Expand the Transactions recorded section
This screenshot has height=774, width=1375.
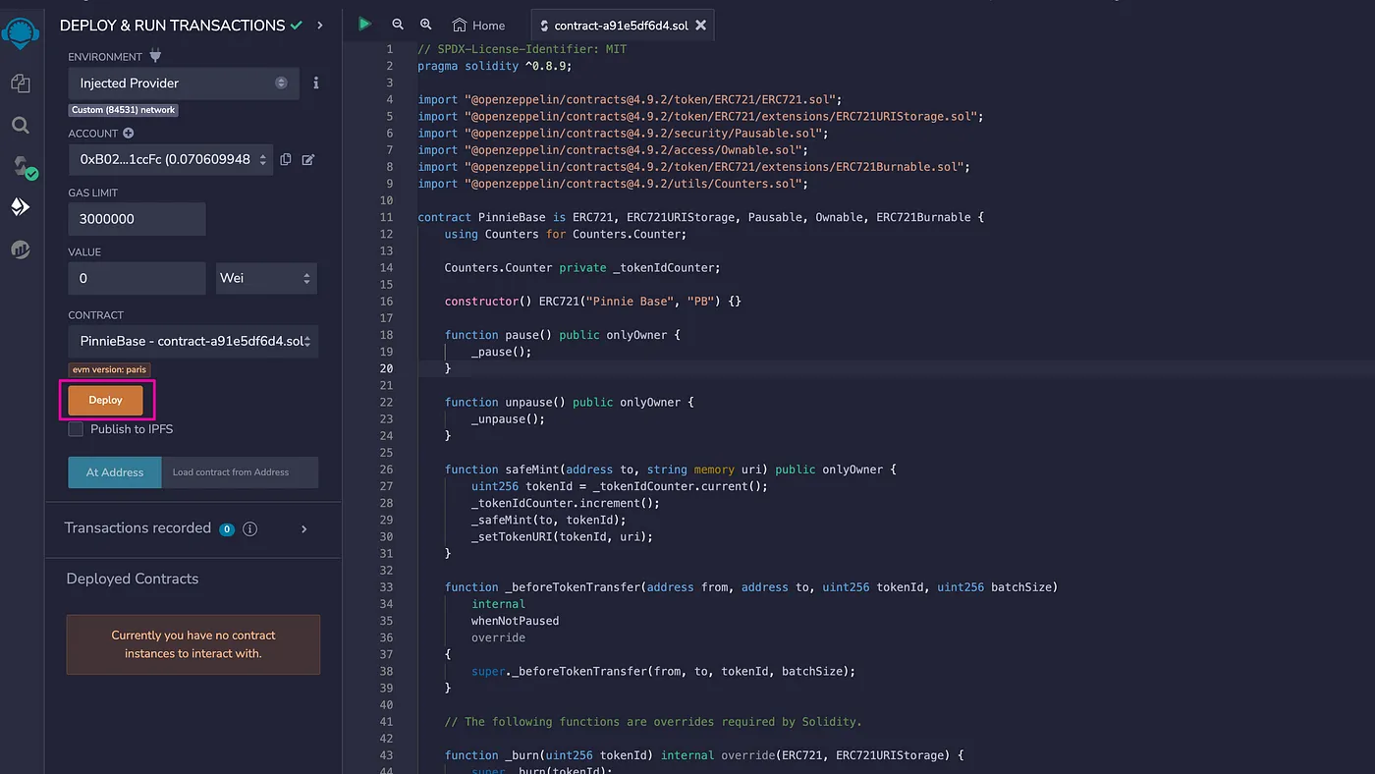pyautogui.click(x=303, y=528)
